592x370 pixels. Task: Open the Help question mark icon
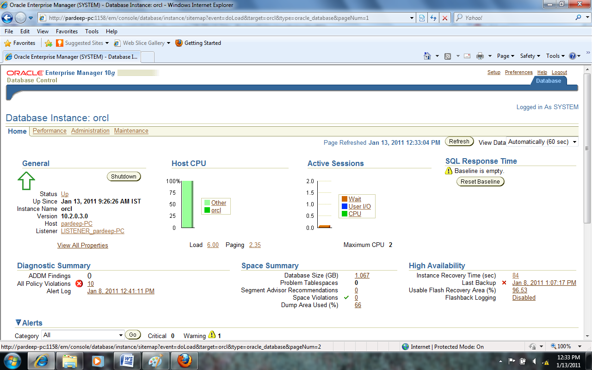[573, 56]
